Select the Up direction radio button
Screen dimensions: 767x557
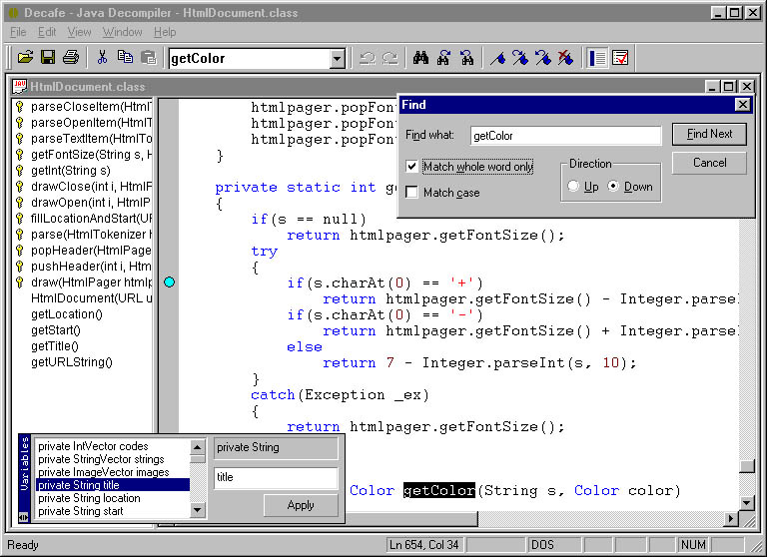[x=573, y=187]
